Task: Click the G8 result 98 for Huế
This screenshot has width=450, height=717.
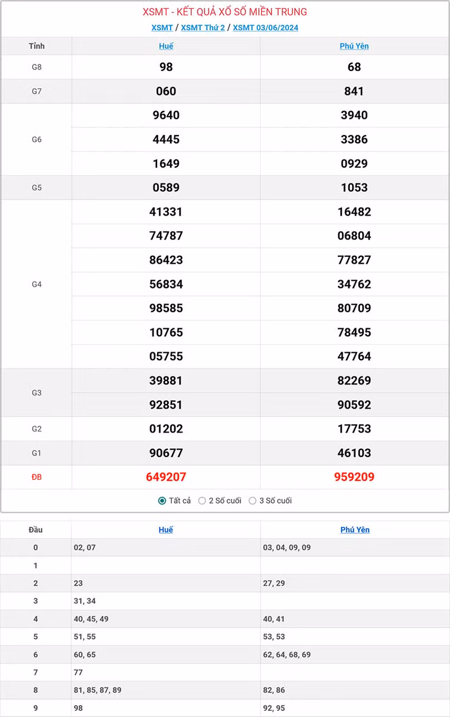Action: (165, 67)
